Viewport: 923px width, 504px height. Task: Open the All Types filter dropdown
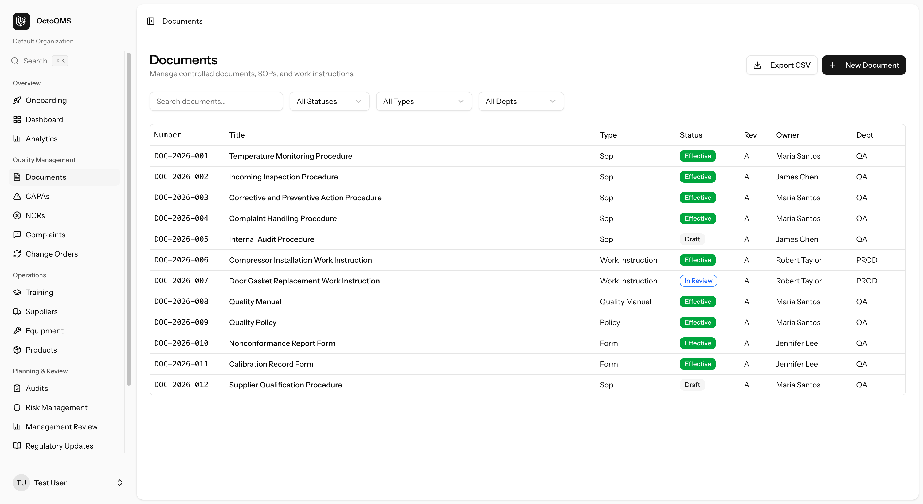click(x=424, y=101)
